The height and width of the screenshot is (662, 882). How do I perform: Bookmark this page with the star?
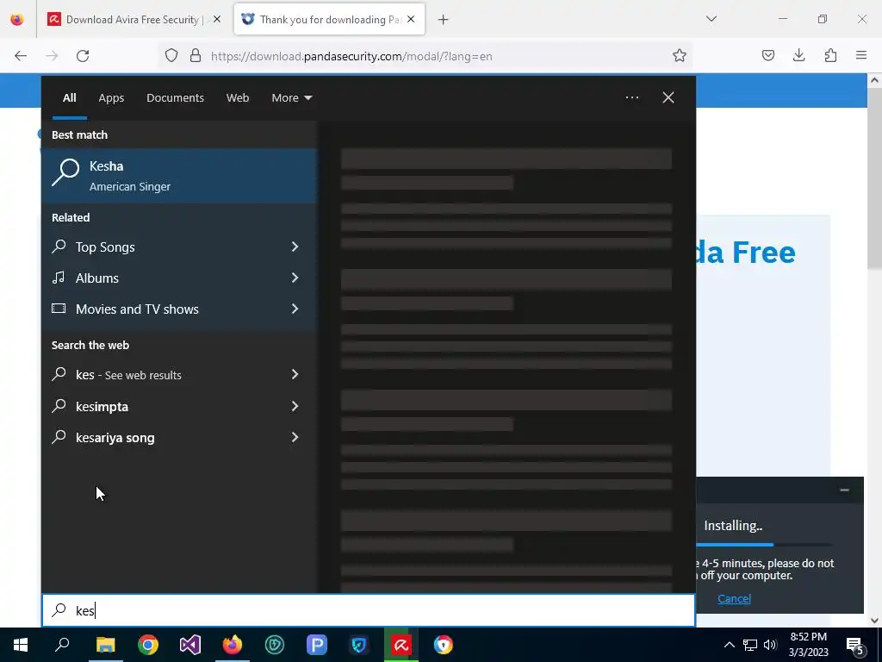click(680, 56)
